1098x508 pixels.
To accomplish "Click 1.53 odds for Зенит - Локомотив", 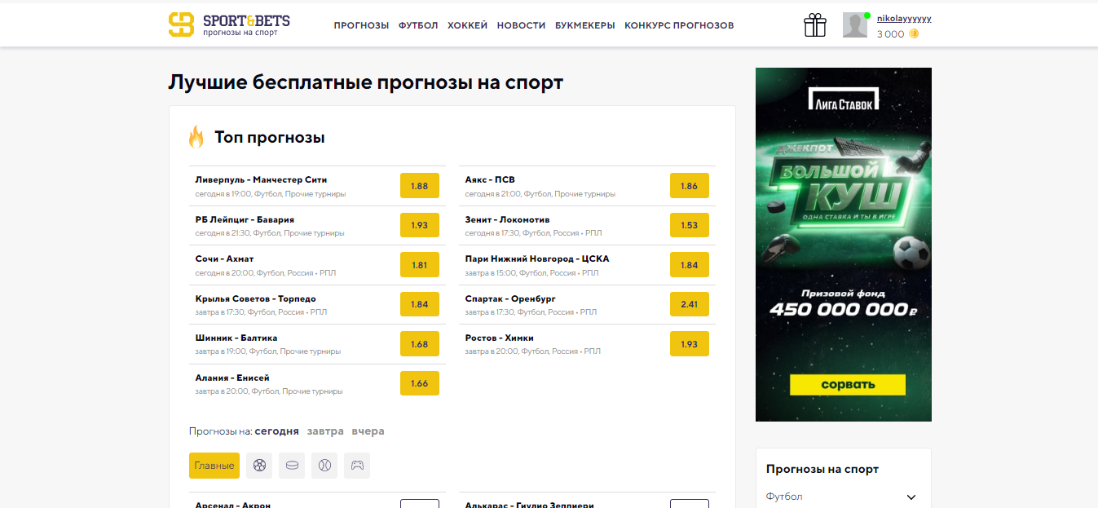I will click(690, 225).
